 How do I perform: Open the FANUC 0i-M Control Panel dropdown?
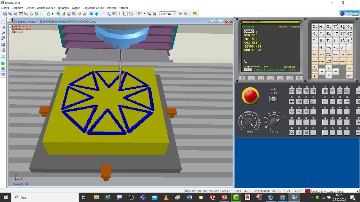[x=357, y=191]
